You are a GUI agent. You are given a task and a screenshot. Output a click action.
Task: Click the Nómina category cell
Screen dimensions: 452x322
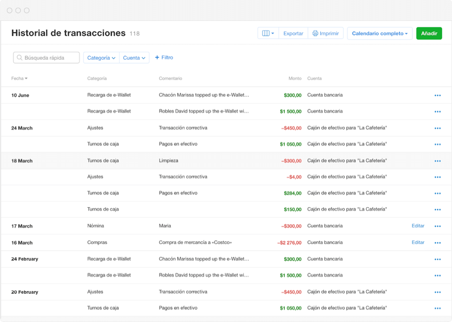point(96,226)
